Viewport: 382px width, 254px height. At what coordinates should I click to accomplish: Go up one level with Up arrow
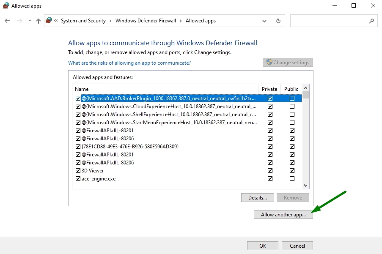click(38, 21)
